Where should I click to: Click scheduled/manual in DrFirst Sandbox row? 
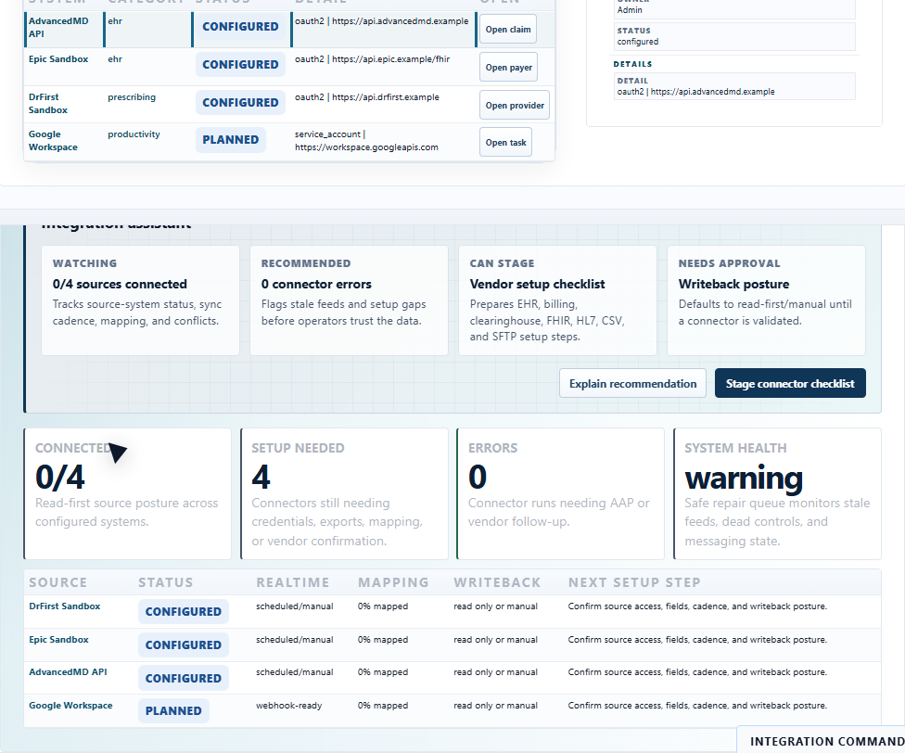294,606
